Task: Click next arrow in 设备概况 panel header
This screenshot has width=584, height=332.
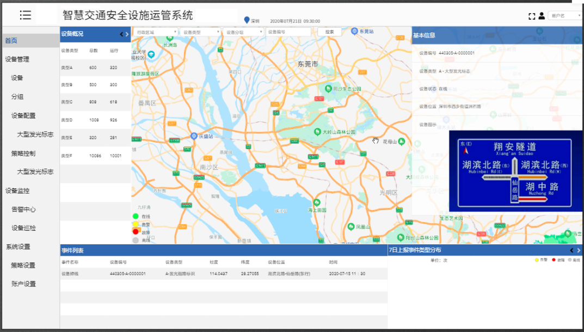Action: 127,34
